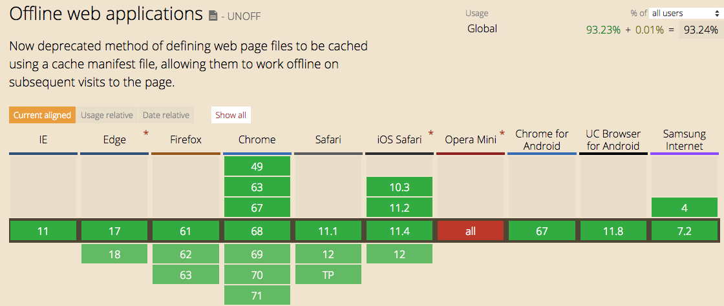Click the iOS Safari 10.3 cell
Viewport: 724px width, 306px height.
399,187
